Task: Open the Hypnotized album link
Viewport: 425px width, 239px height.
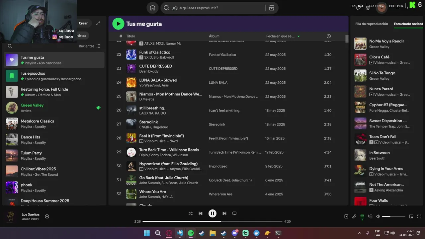Action: pos(218,166)
